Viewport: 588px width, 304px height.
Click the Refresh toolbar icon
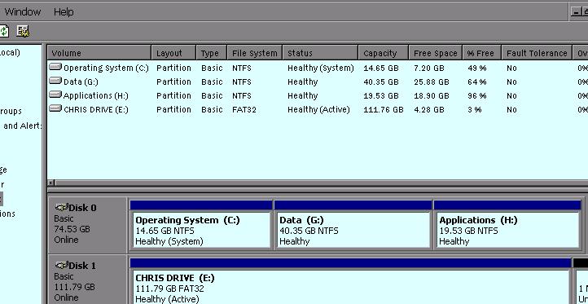click(4, 31)
